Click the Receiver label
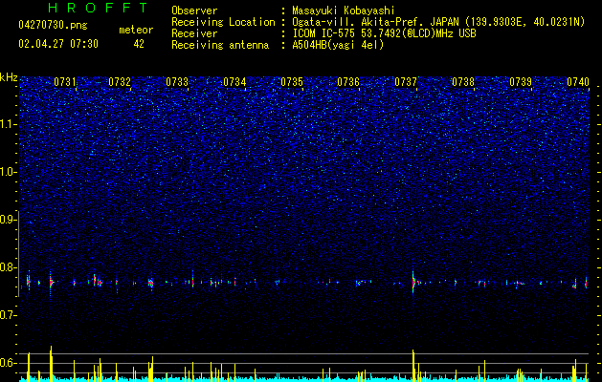602x382 pixels. (x=194, y=33)
